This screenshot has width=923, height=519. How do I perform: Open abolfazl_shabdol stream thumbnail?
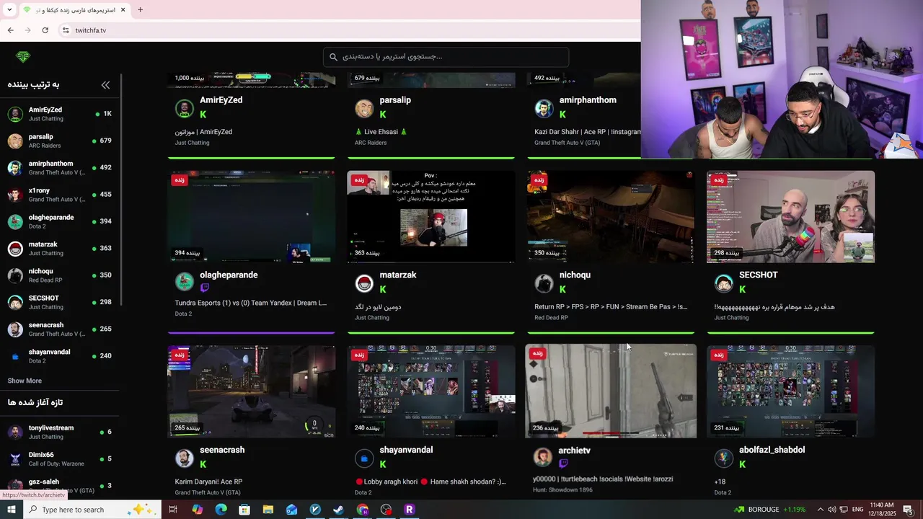[790, 391]
